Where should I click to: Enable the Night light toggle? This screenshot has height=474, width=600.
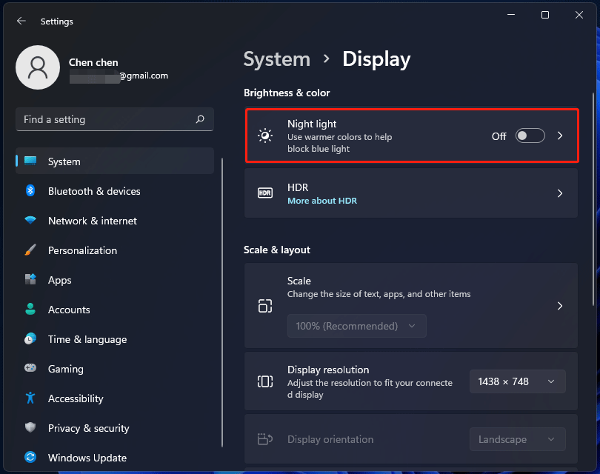[530, 136]
